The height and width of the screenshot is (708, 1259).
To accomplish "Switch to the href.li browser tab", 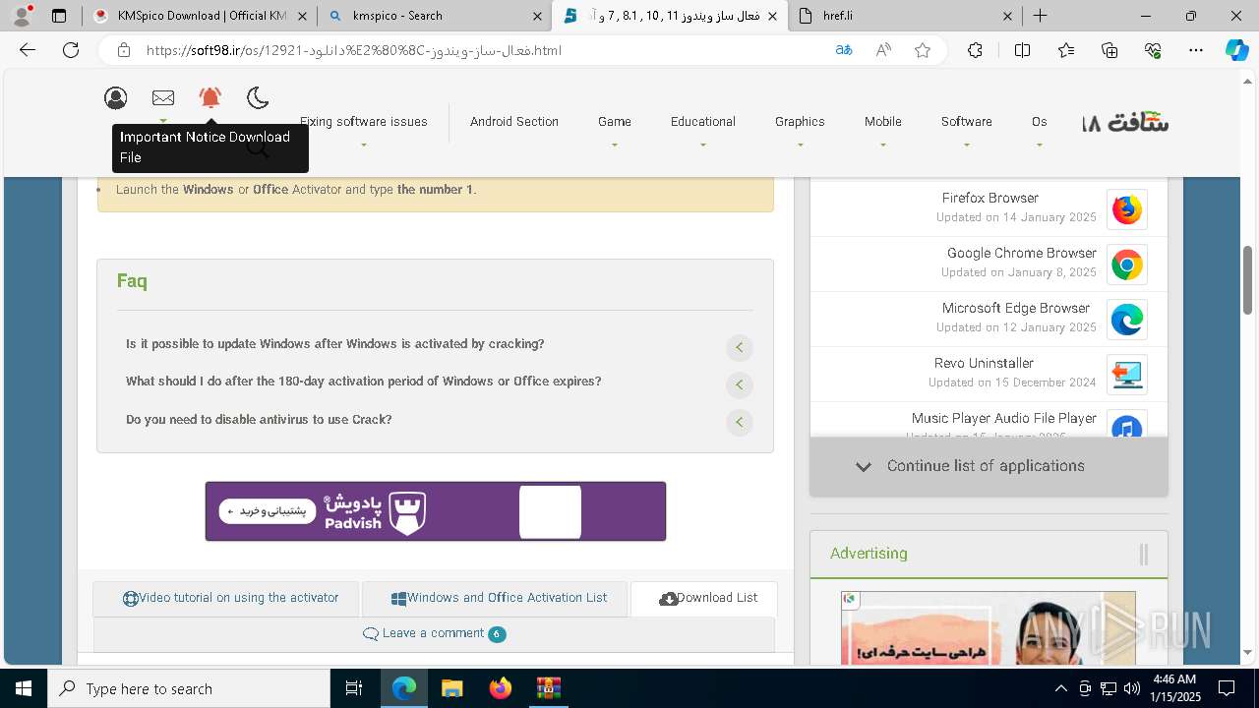I will coord(905,16).
